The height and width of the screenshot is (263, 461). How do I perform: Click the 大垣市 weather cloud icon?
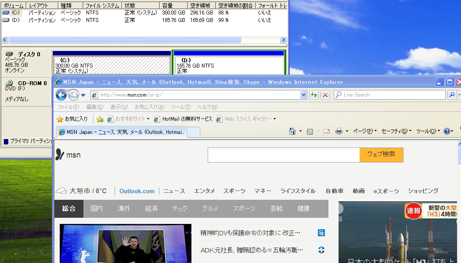pyautogui.click(x=61, y=191)
